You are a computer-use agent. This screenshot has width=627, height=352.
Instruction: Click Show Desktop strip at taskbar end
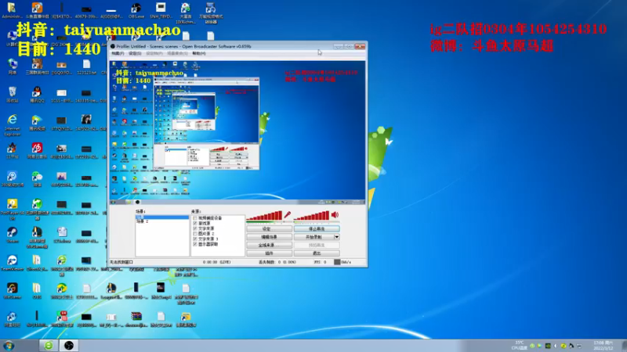pos(624,345)
